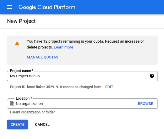Click the lunar-linker-352919 project ID text

click(x=43, y=87)
